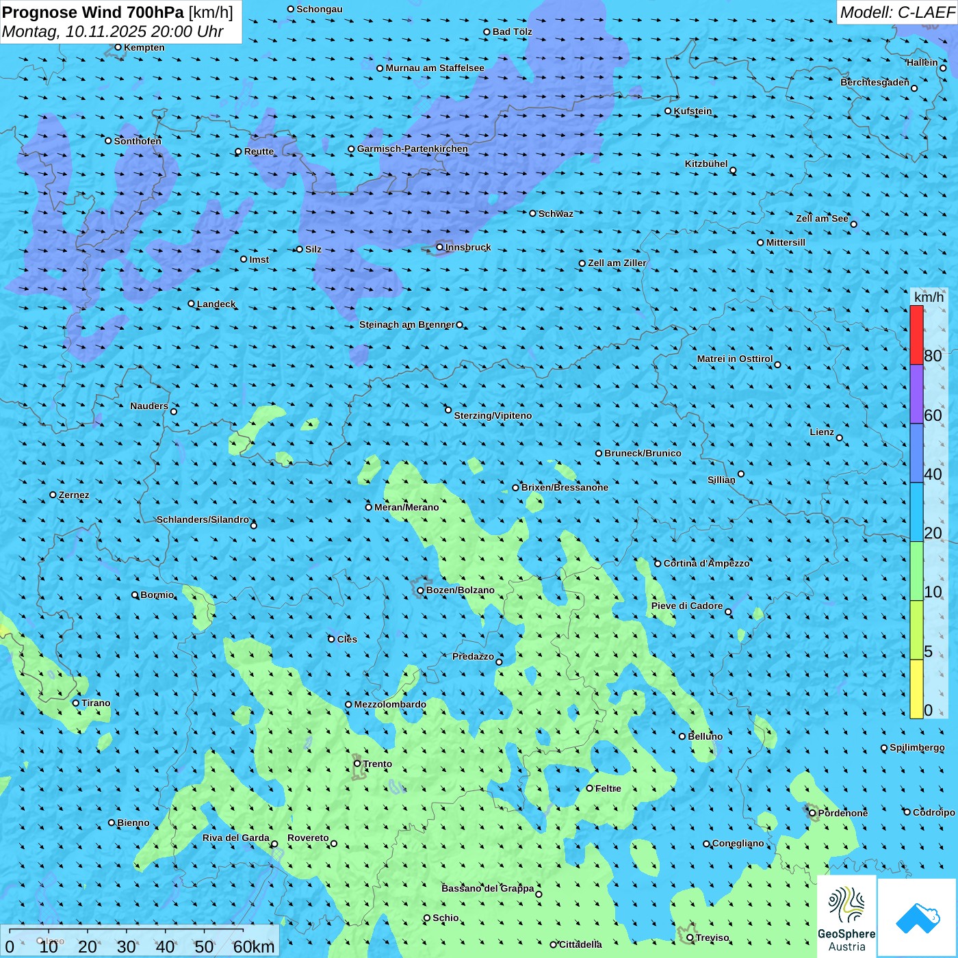Choose the green 10–20 km/h legend swatch
The width and height of the screenshot is (958, 958).
tap(916, 571)
